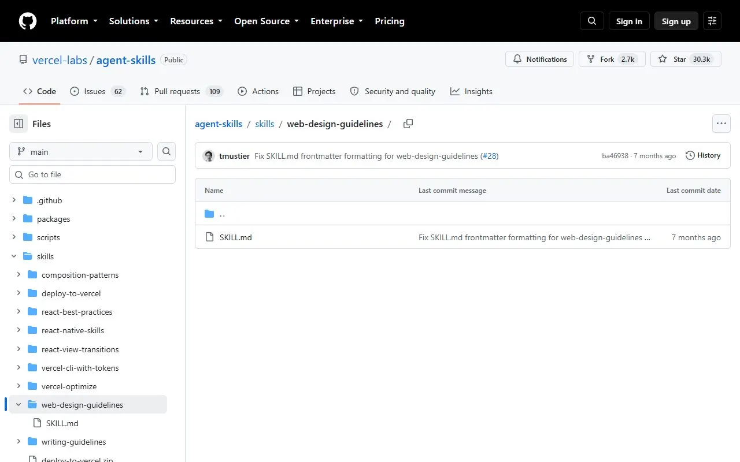This screenshot has width=740, height=462.
Task: Select the .github folder icon
Action: [x=28, y=200]
